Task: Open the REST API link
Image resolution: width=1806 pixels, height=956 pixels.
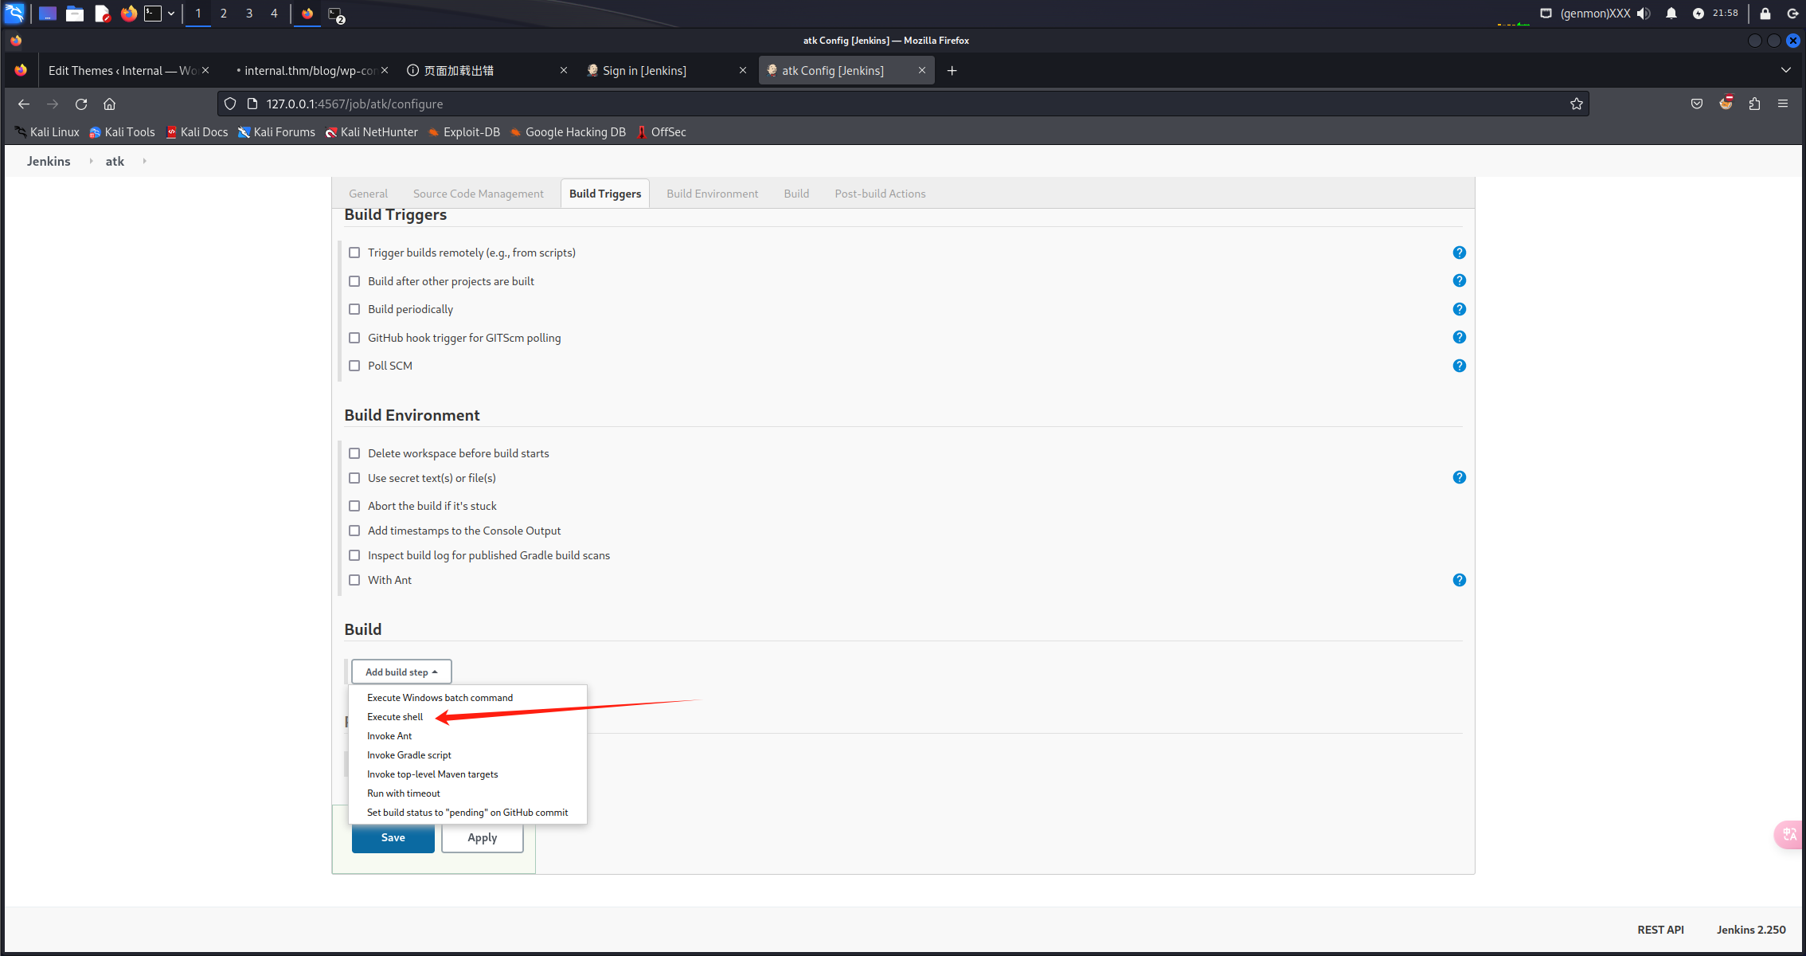Action: pos(1660,930)
